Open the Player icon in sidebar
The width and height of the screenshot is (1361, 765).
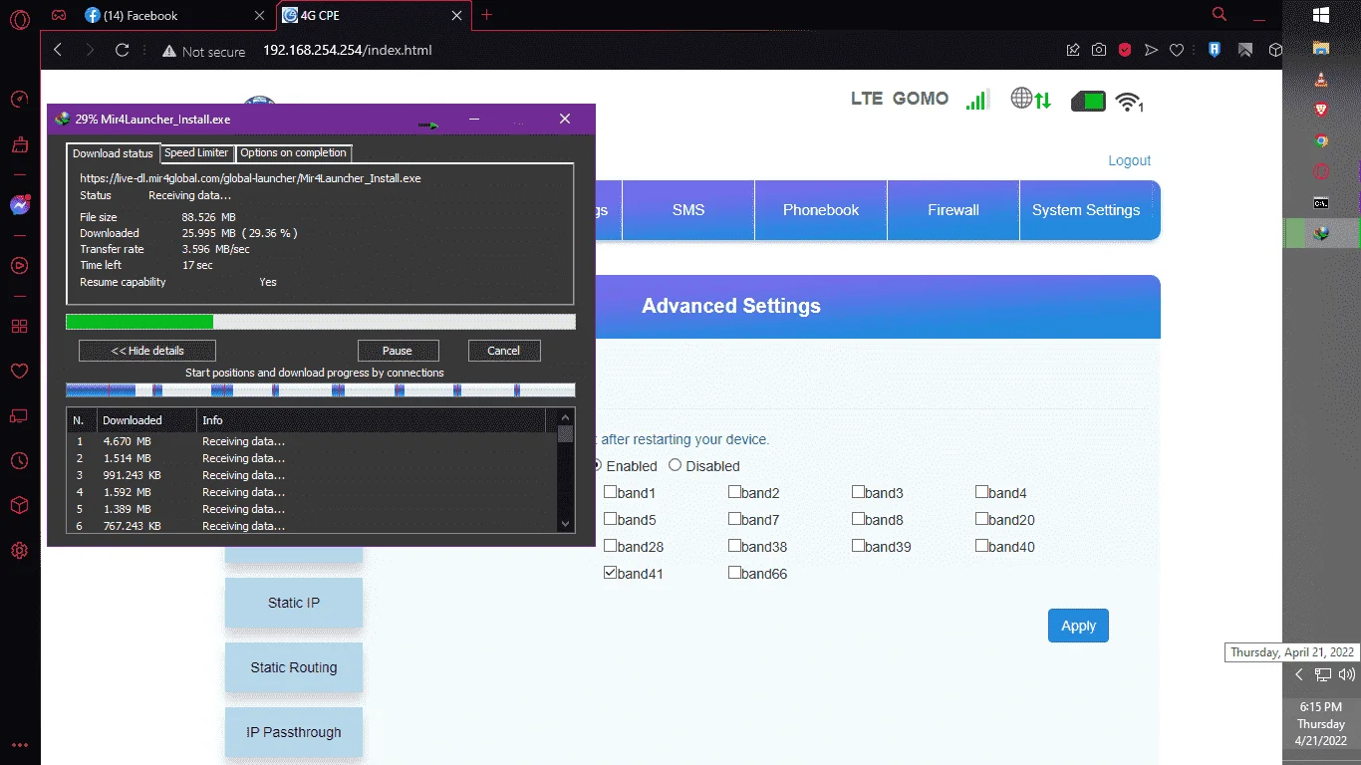click(x=19, y=265)
